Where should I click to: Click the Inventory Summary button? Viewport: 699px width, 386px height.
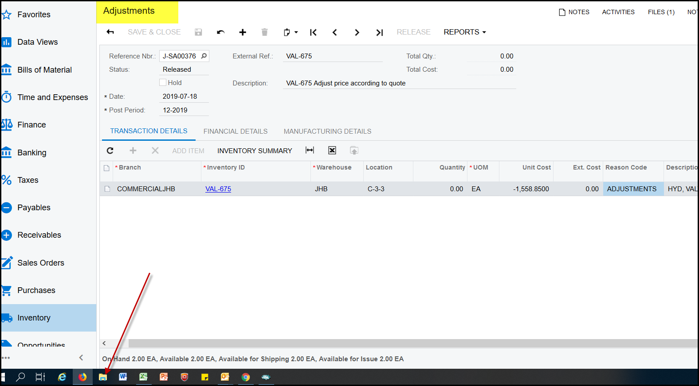coord(255,151)
